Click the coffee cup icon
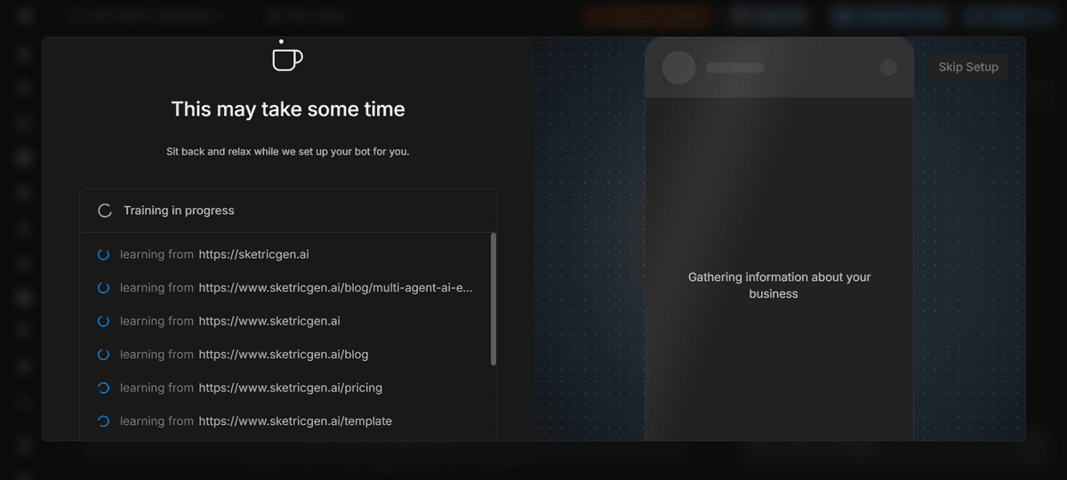Viewport: 1067px width, 480px height. (x=287, y=56)
